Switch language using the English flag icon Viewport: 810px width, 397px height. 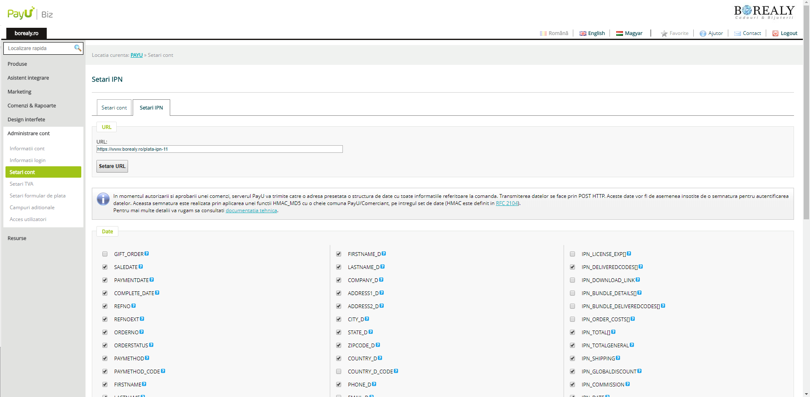(x=583, y=33)
